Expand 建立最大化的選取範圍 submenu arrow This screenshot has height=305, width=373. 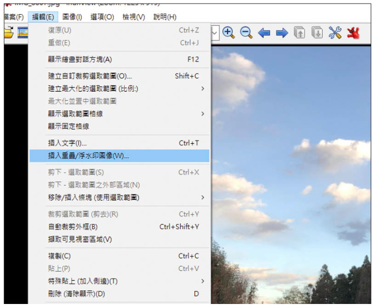pyautogui.click(x=203, y=89)
